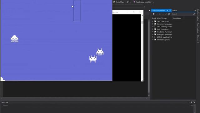Open the Exception Settings window options arrow
200x113 pixels.
(x=195, y=10)
